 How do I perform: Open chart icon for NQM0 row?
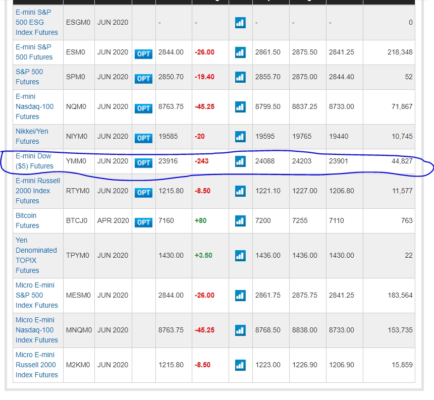[240, 107]
